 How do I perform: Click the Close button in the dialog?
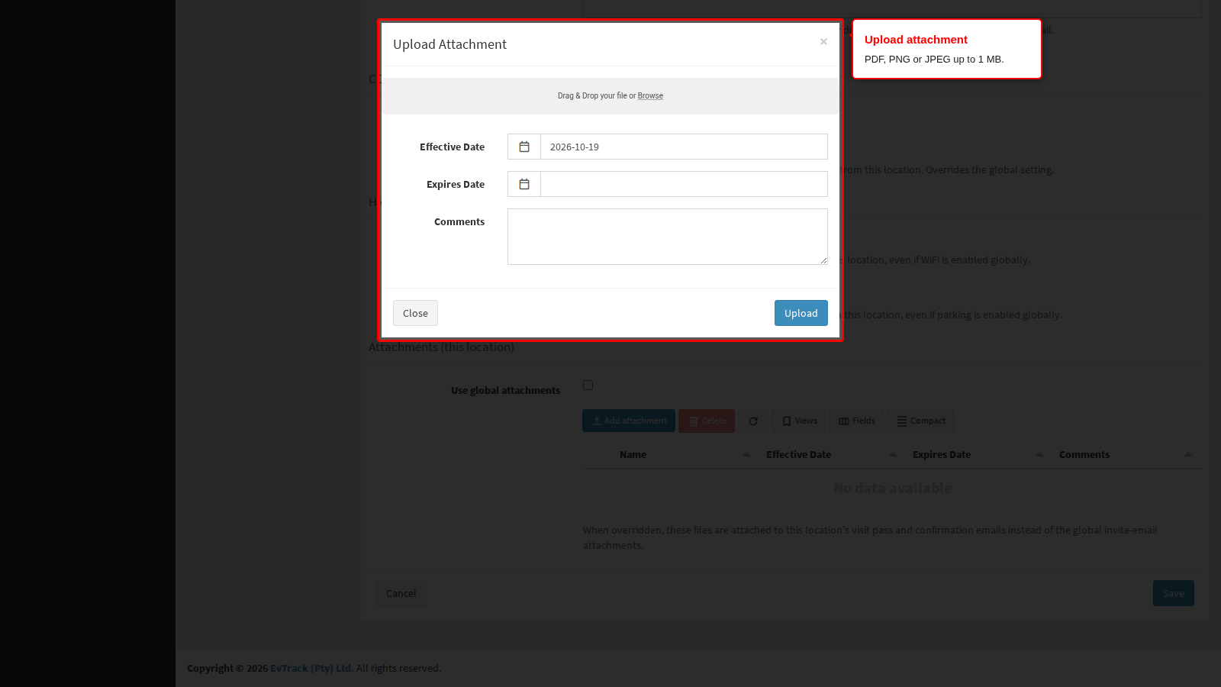[x=415, y=313]
